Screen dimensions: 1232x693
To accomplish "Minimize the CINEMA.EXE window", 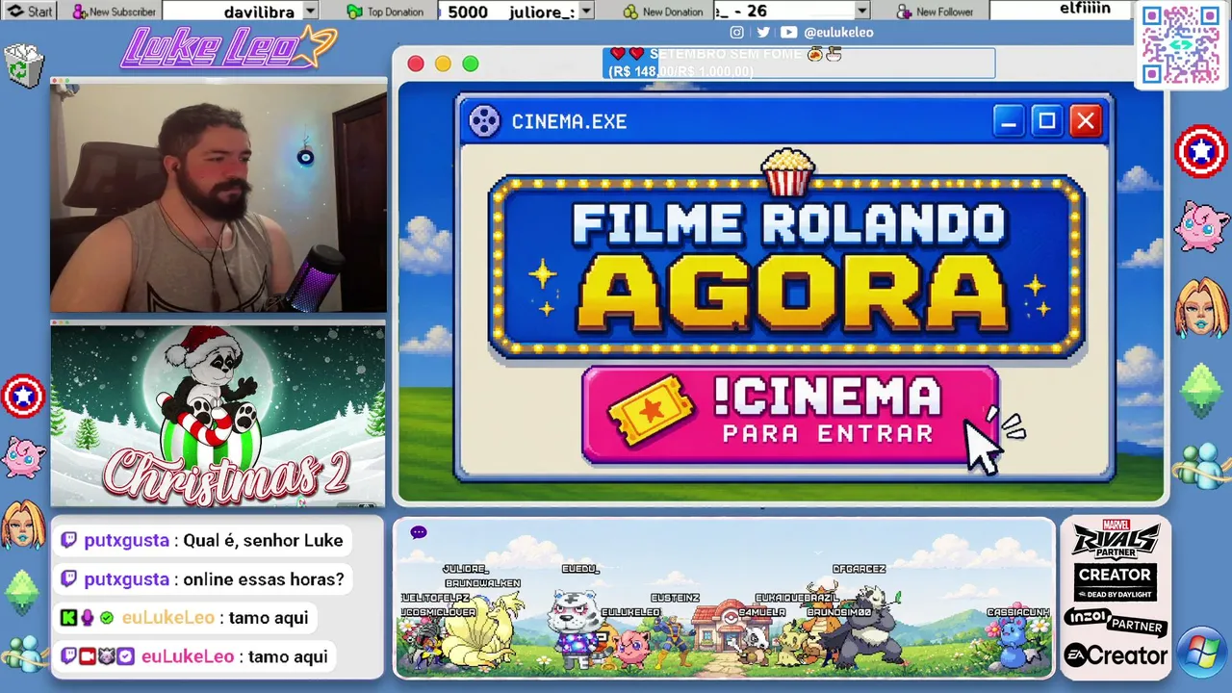I will coord(1008,121).
